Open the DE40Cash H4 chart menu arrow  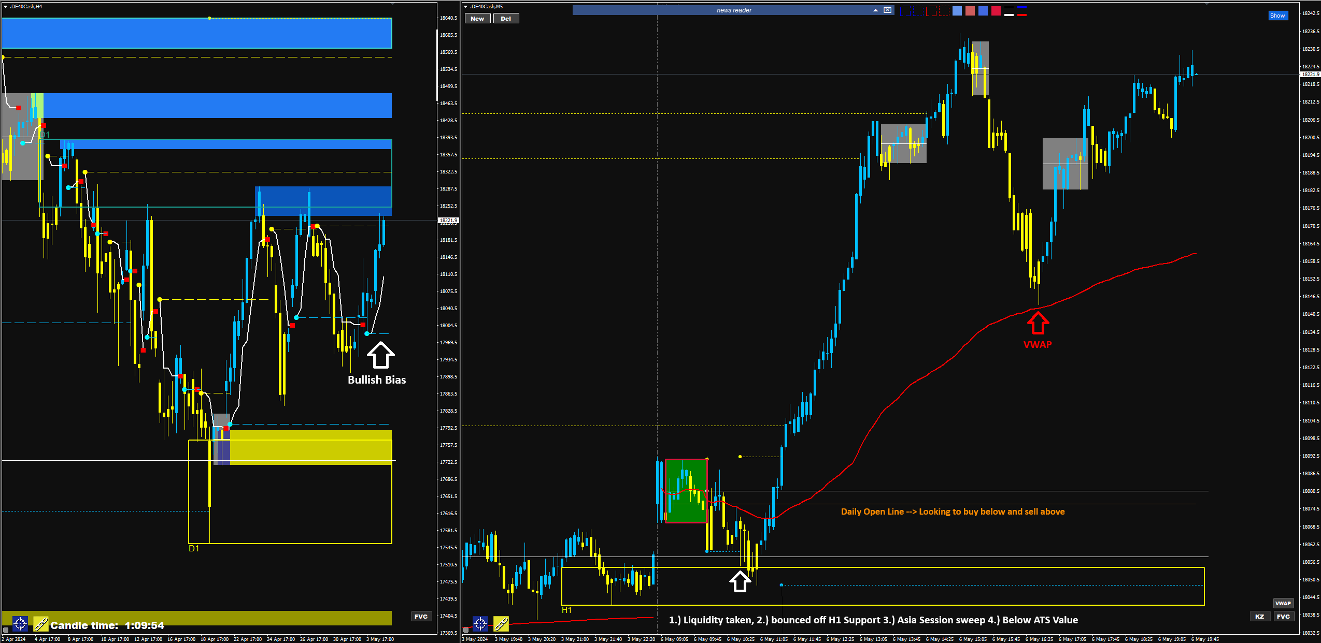(x=5, y=7)
